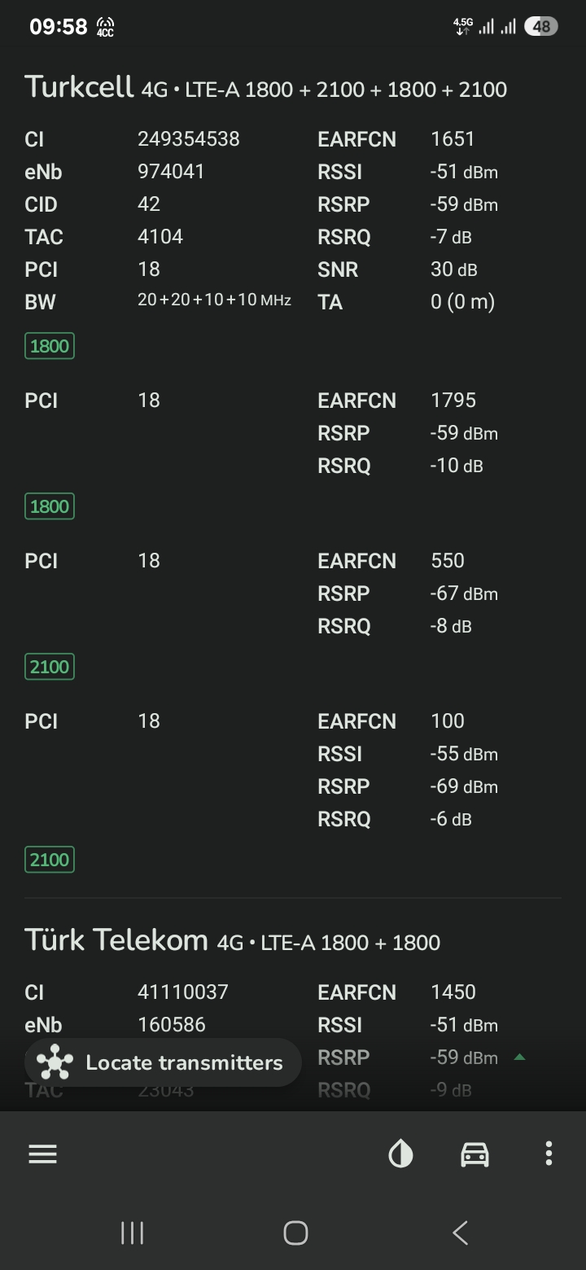
Task: Tap the battery indicator showing 48
Action: 541,27
